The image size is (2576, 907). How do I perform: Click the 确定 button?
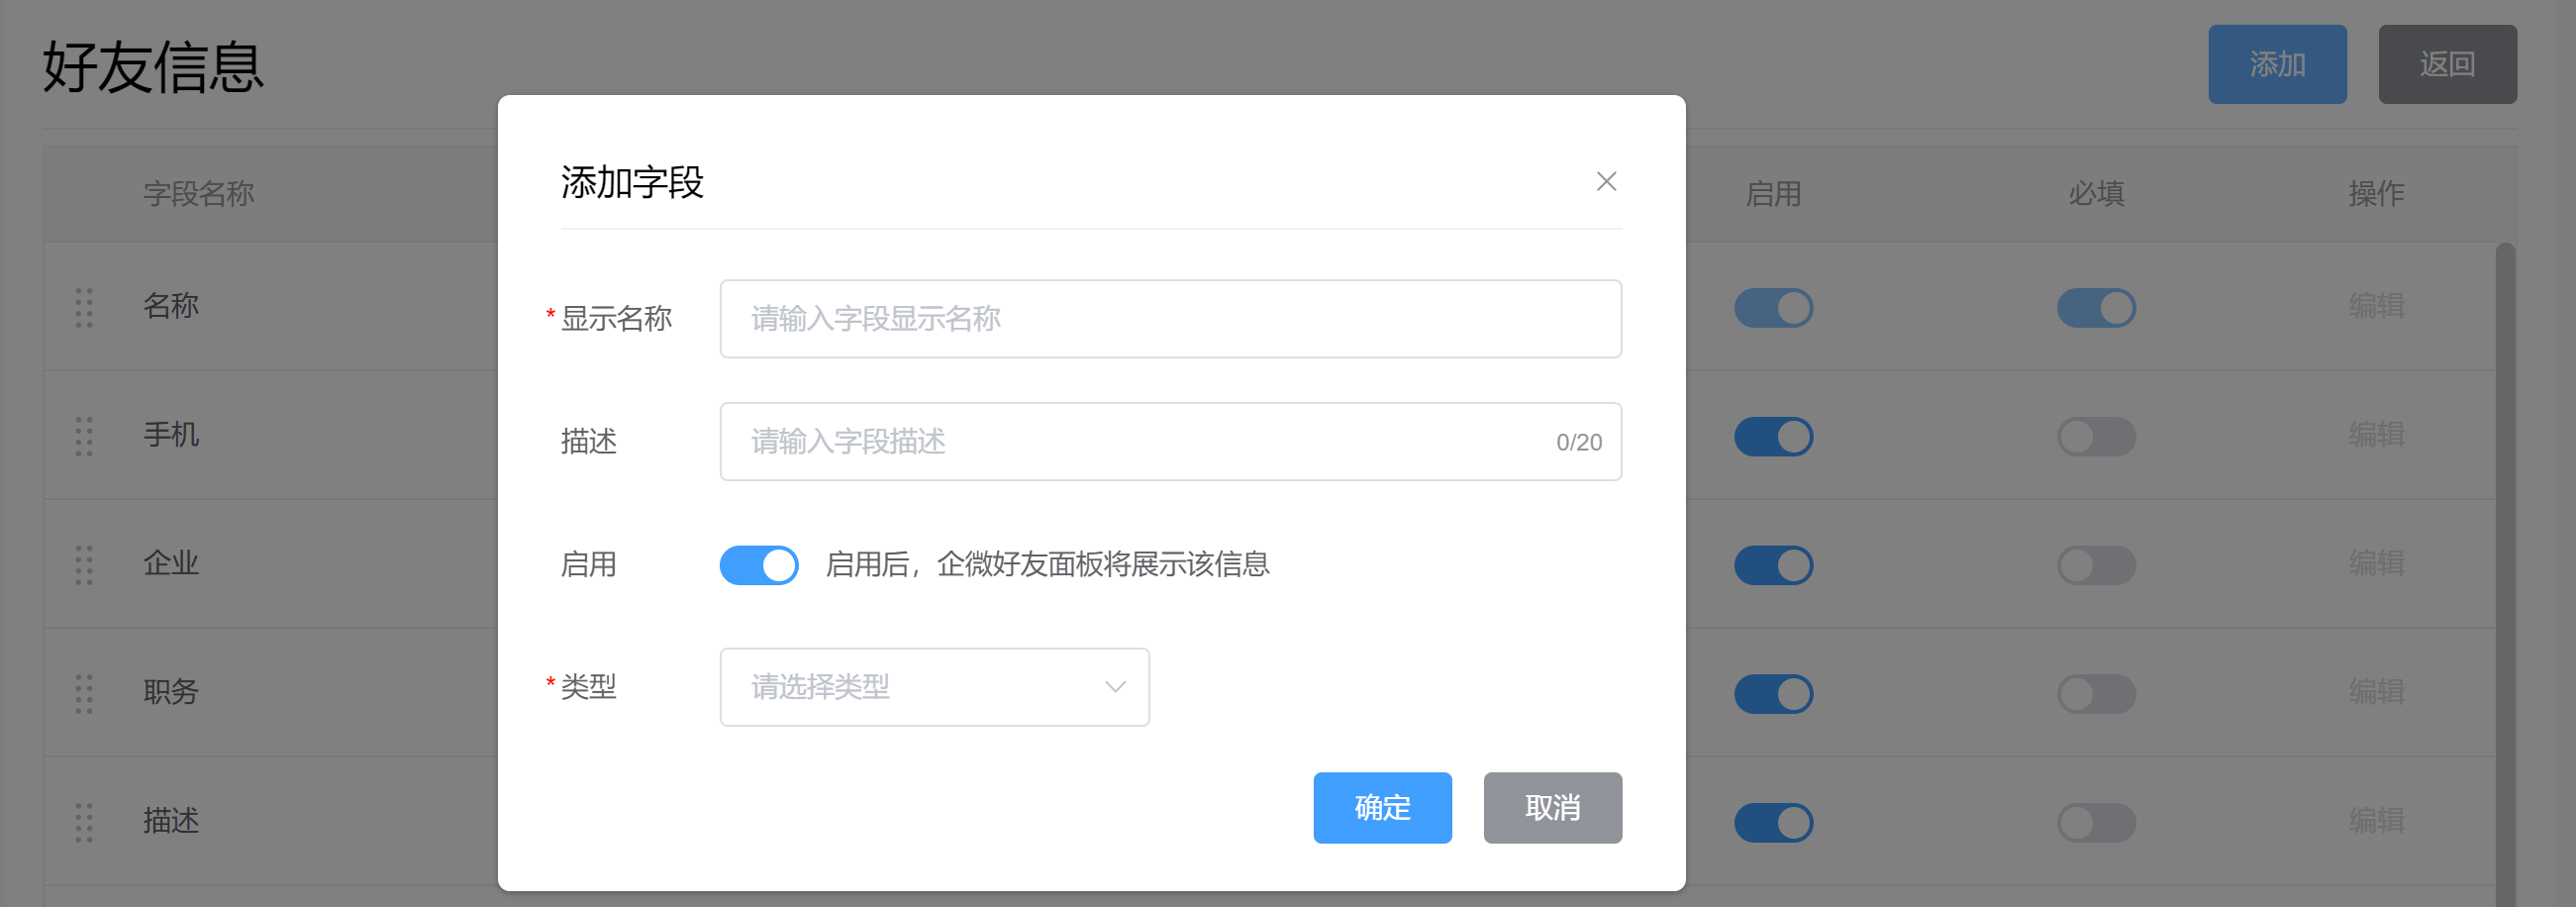tap(1382, 807)
